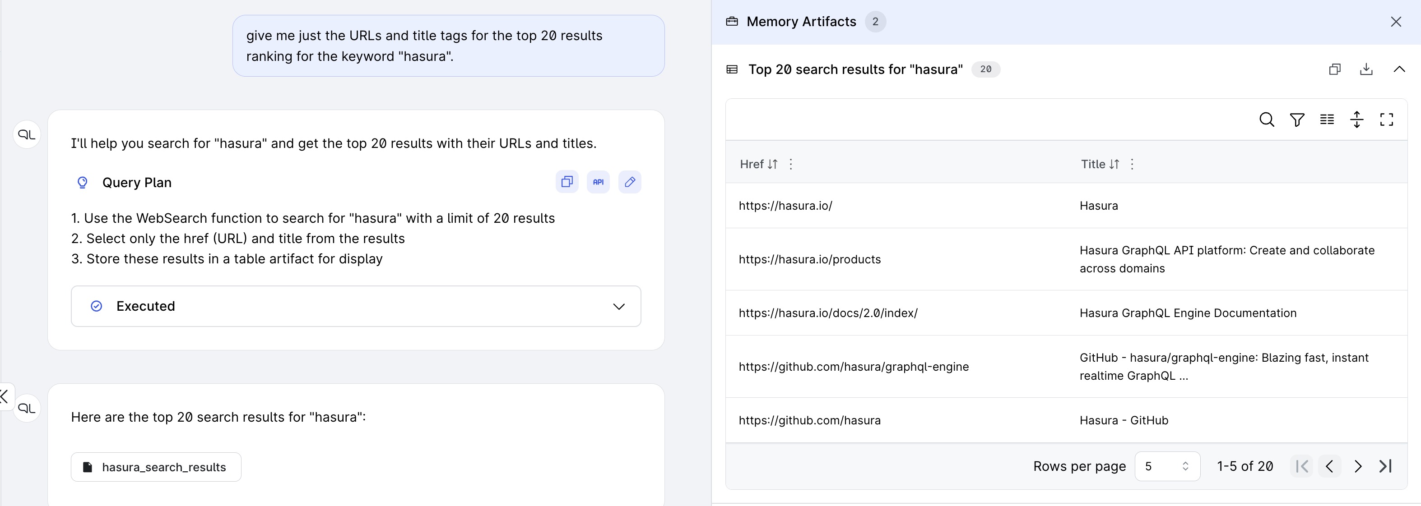The image size is (1421, 506).
Task: Expand the table to fullscreen
Action: click(1387, 120)
